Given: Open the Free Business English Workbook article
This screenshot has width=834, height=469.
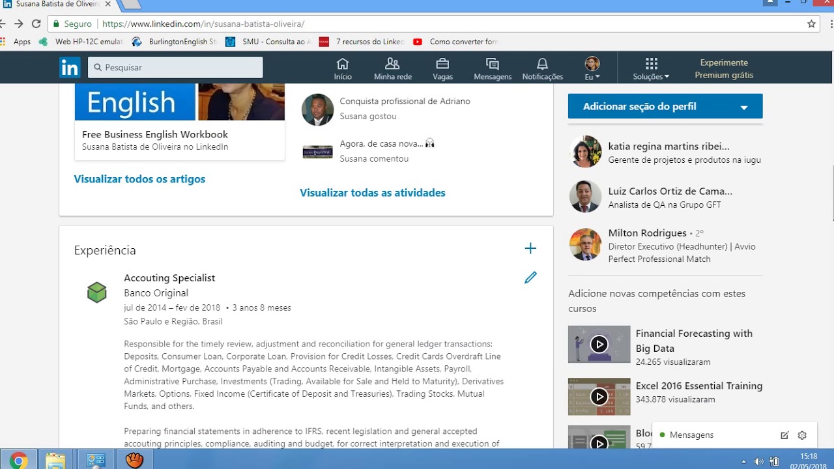Looking at the screenshot, I should pos(155,134).
